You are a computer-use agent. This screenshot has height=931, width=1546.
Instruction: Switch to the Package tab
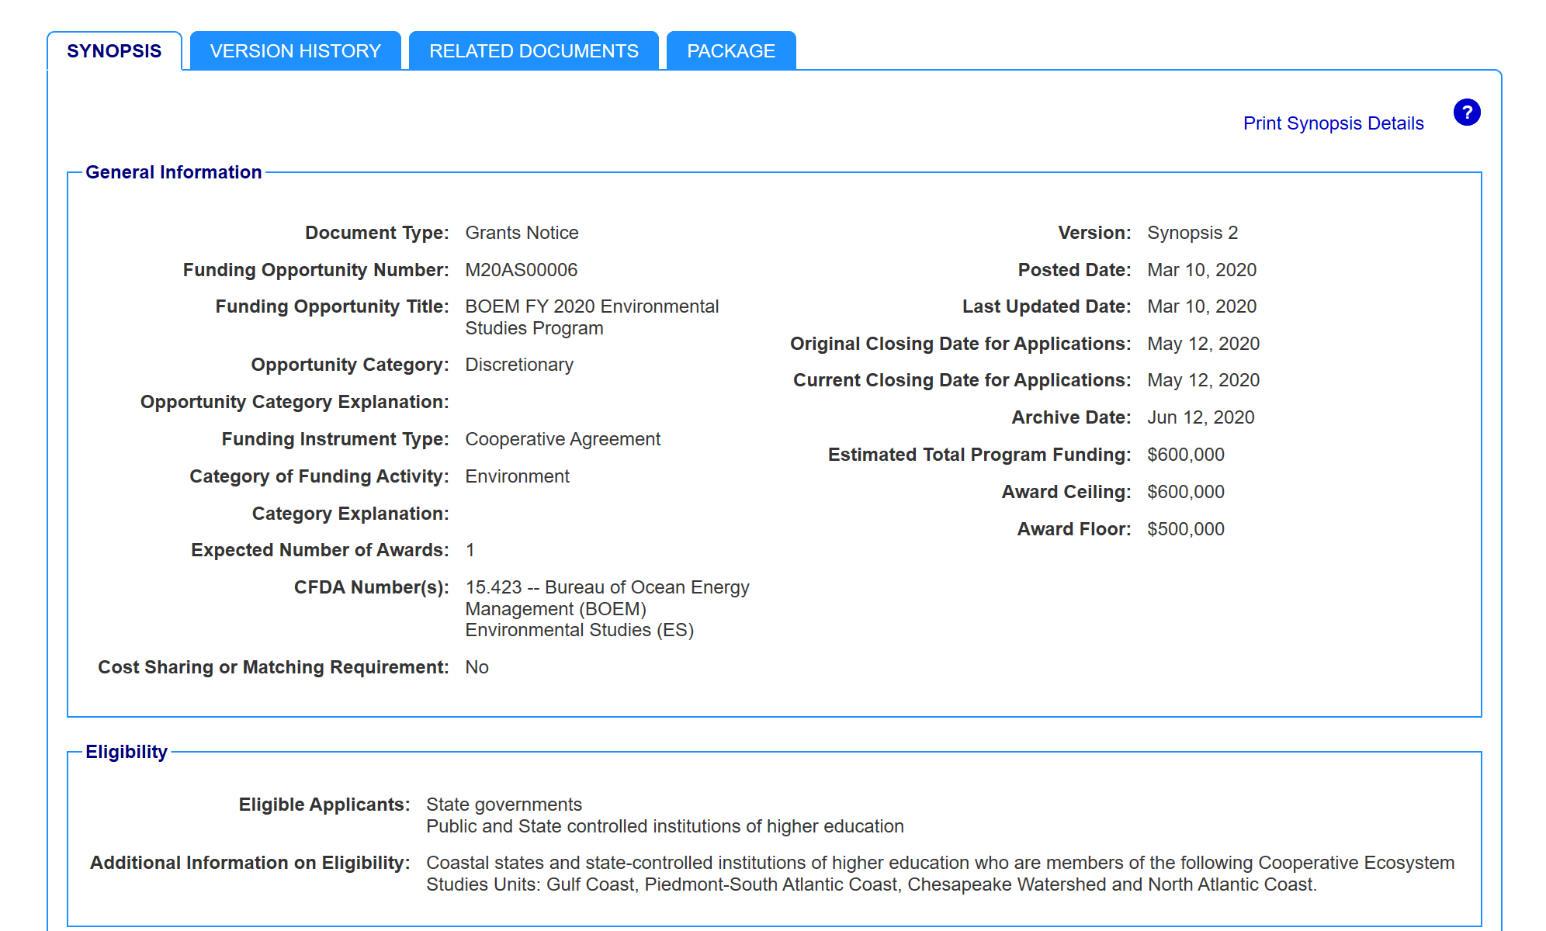point(731,51)
